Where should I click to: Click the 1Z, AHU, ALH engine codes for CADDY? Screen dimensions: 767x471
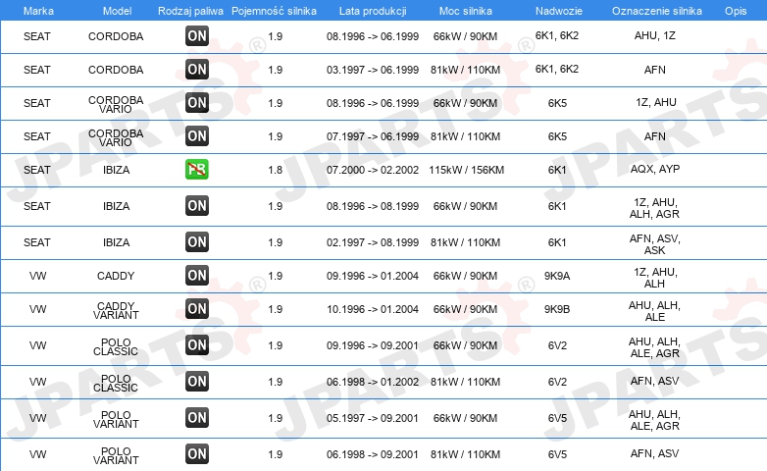click(x=655, y=278)
